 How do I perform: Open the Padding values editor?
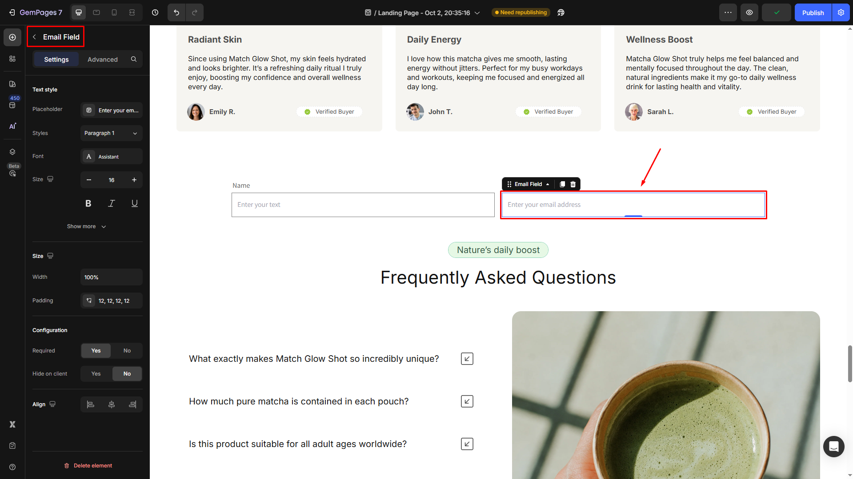coord(112,301)
